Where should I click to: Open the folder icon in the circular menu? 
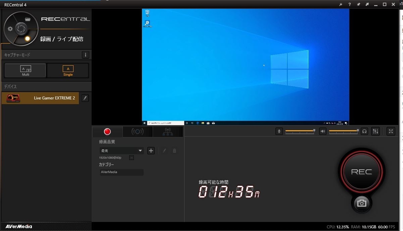[28, 19]
